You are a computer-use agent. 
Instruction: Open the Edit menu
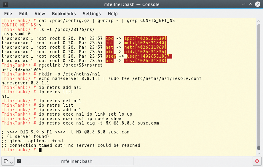click(x=23, y=14)
